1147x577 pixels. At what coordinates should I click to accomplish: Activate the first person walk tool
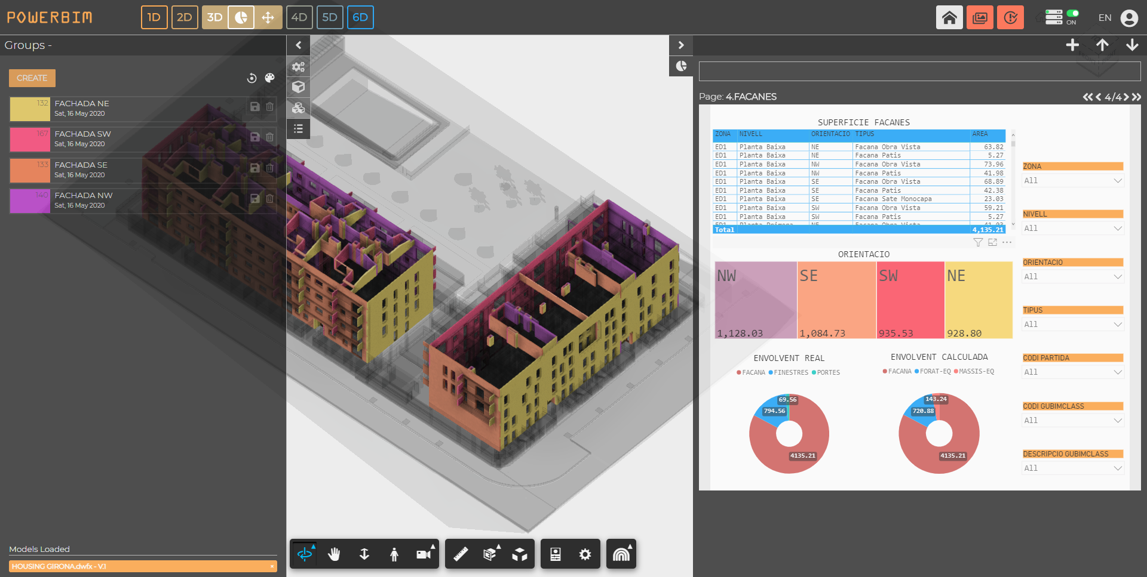(x=394, y=554)
